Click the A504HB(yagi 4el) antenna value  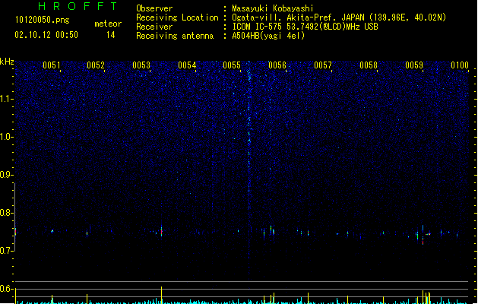tap(268, 36)
